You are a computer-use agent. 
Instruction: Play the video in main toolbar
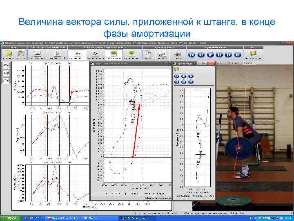click(210, 55)
